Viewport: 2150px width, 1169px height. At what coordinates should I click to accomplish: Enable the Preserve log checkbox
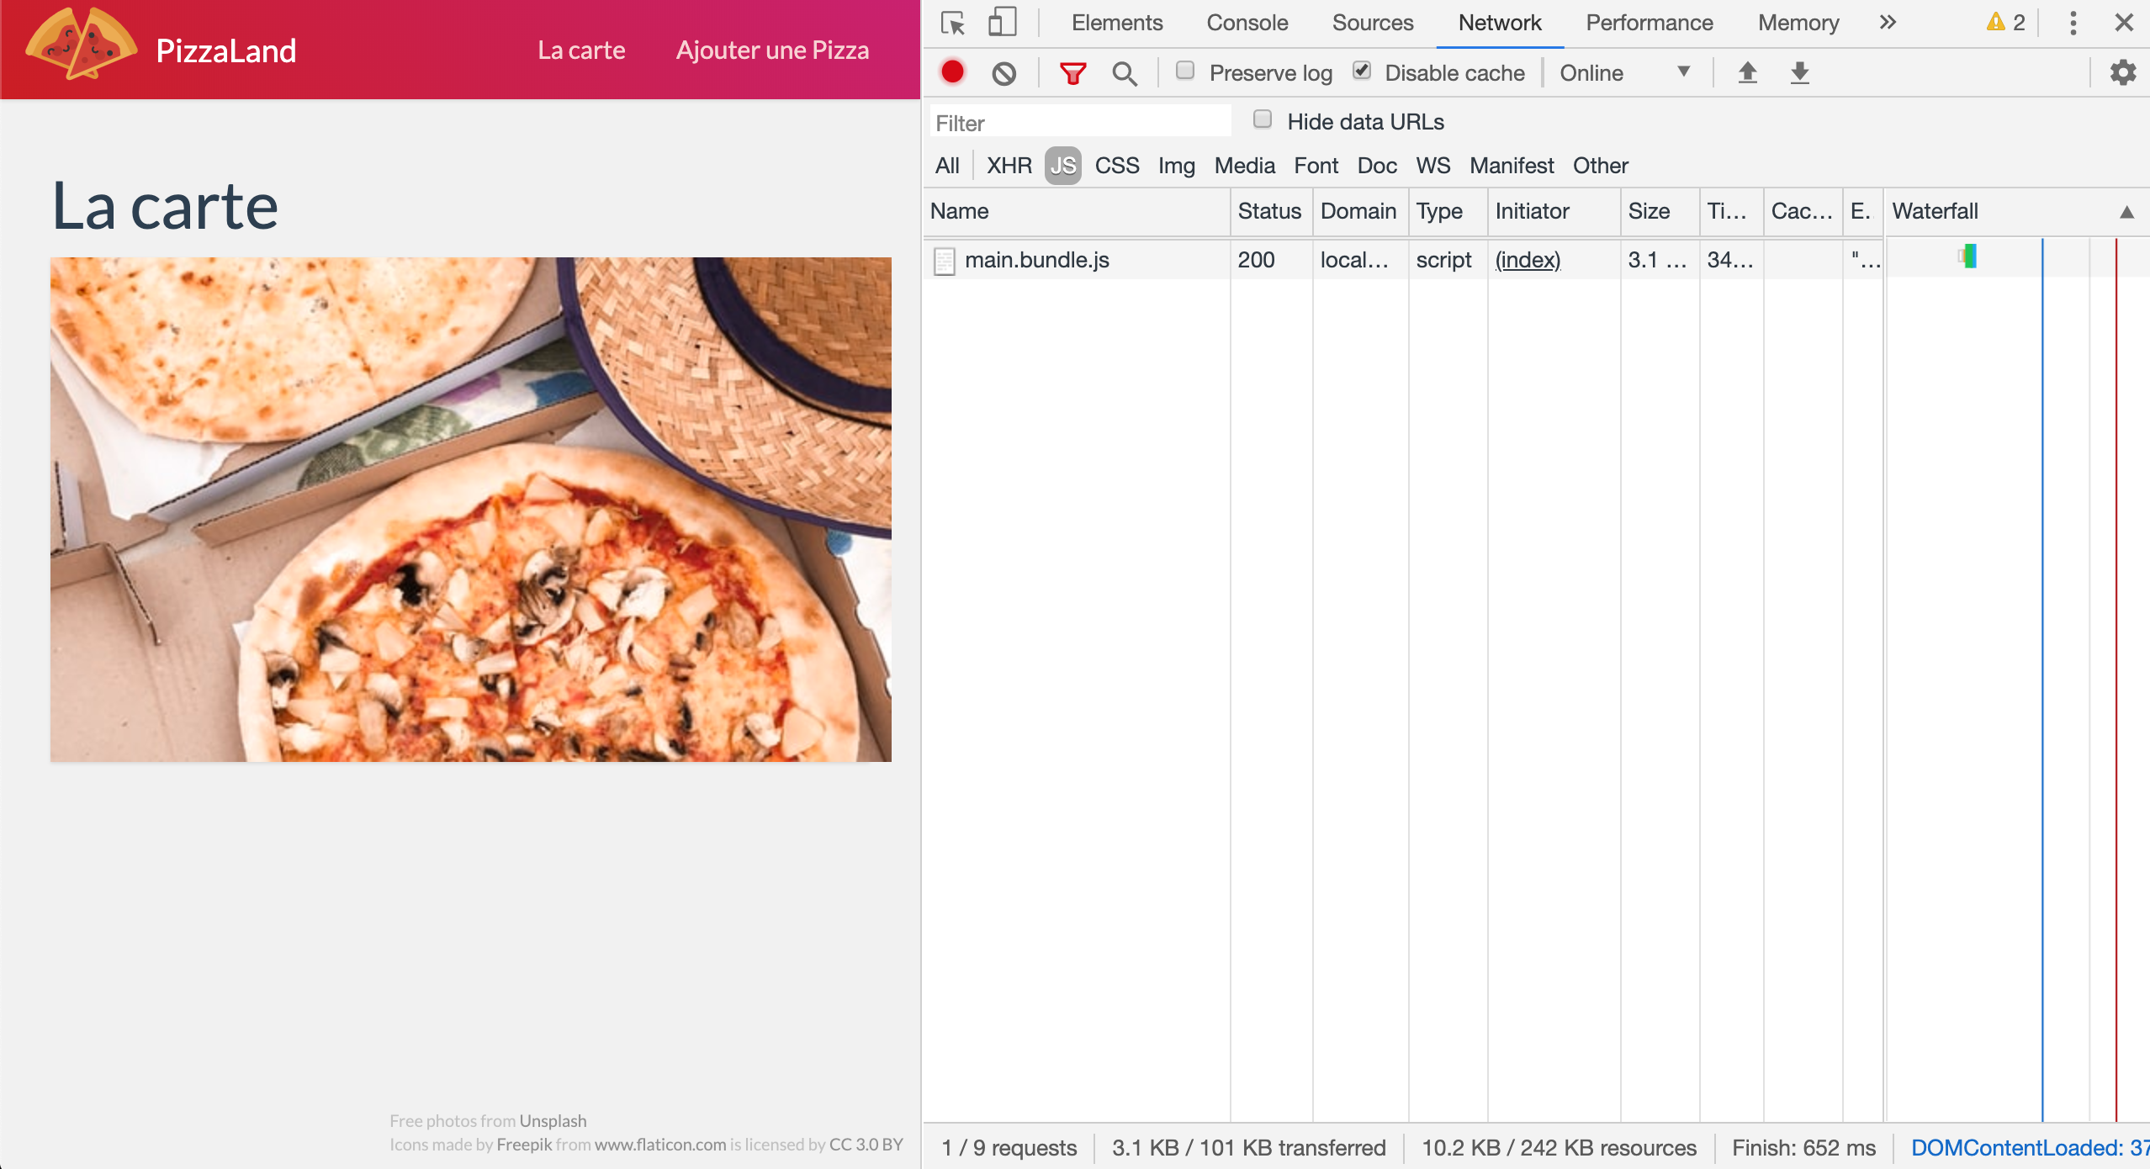(1185, 71)
